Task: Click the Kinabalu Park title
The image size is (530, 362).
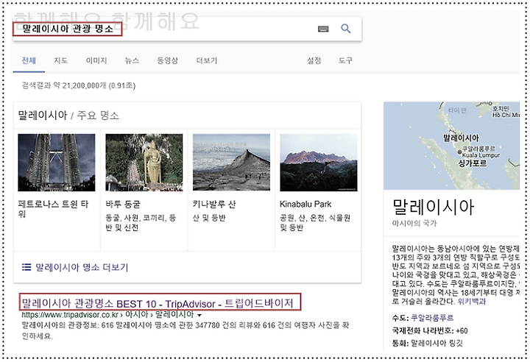Action: (305, 204)
